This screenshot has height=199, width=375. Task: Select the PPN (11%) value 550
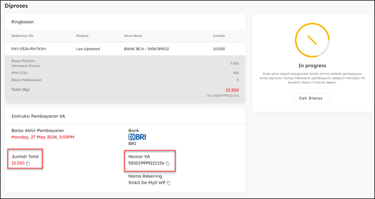click(x=236, y=73)
